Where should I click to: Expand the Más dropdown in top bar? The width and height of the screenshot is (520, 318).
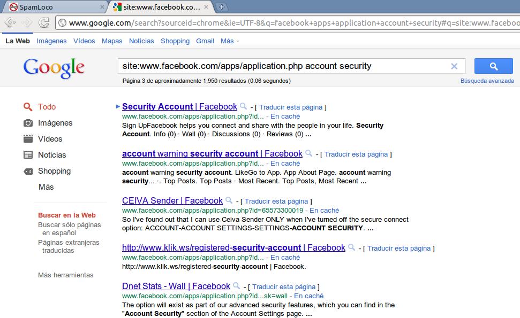coord(230,41)
